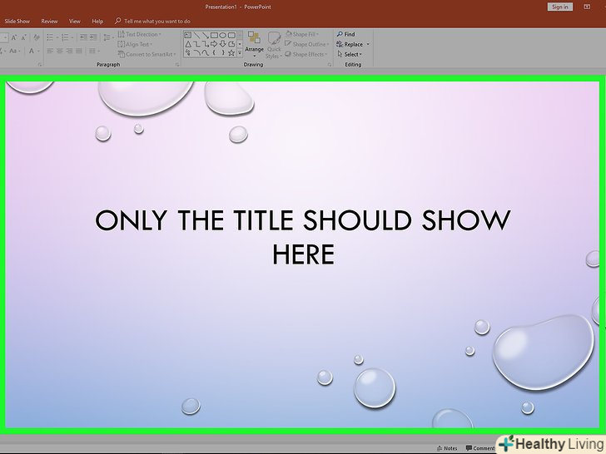Click the slide title text
The image size is (606, 454).
[x=303, y=237]
